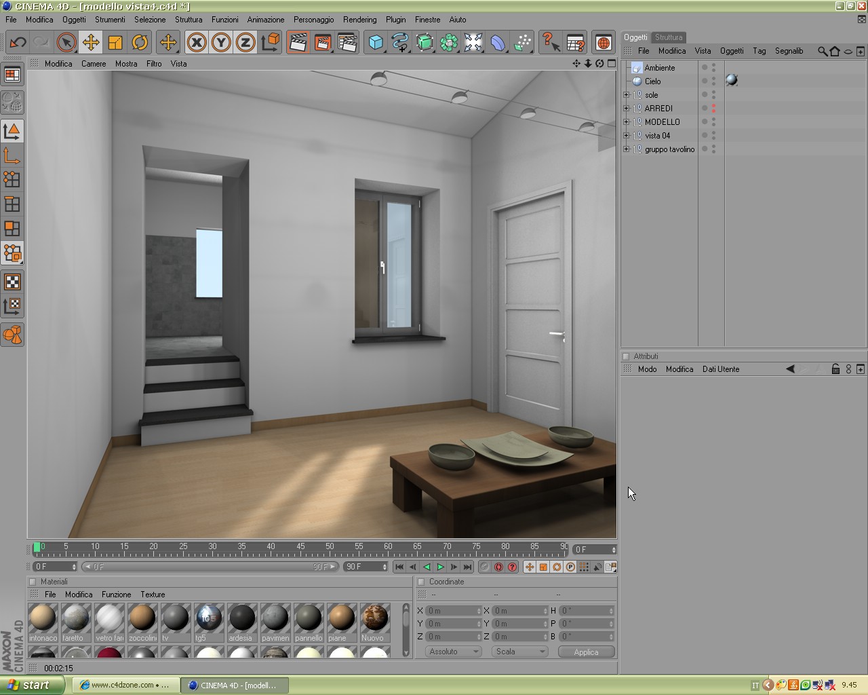Expand the sole object group

627,95
